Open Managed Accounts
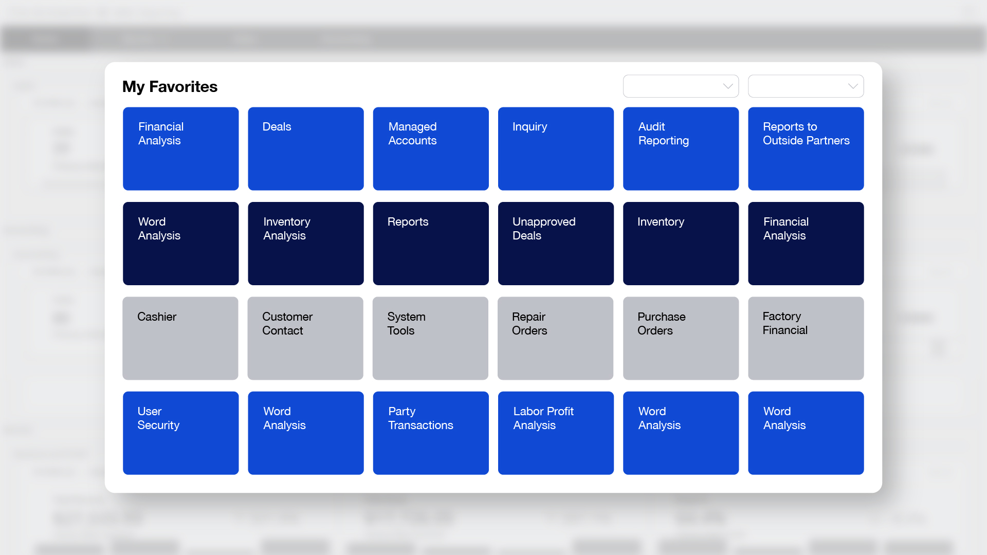 [x=430, y=149]
